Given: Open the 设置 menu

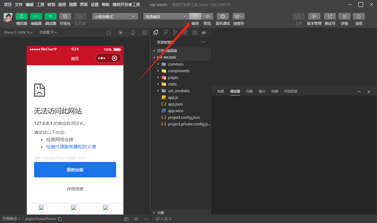Looking at the screenshot, I should pyautogui.click(x=95, y=5).
